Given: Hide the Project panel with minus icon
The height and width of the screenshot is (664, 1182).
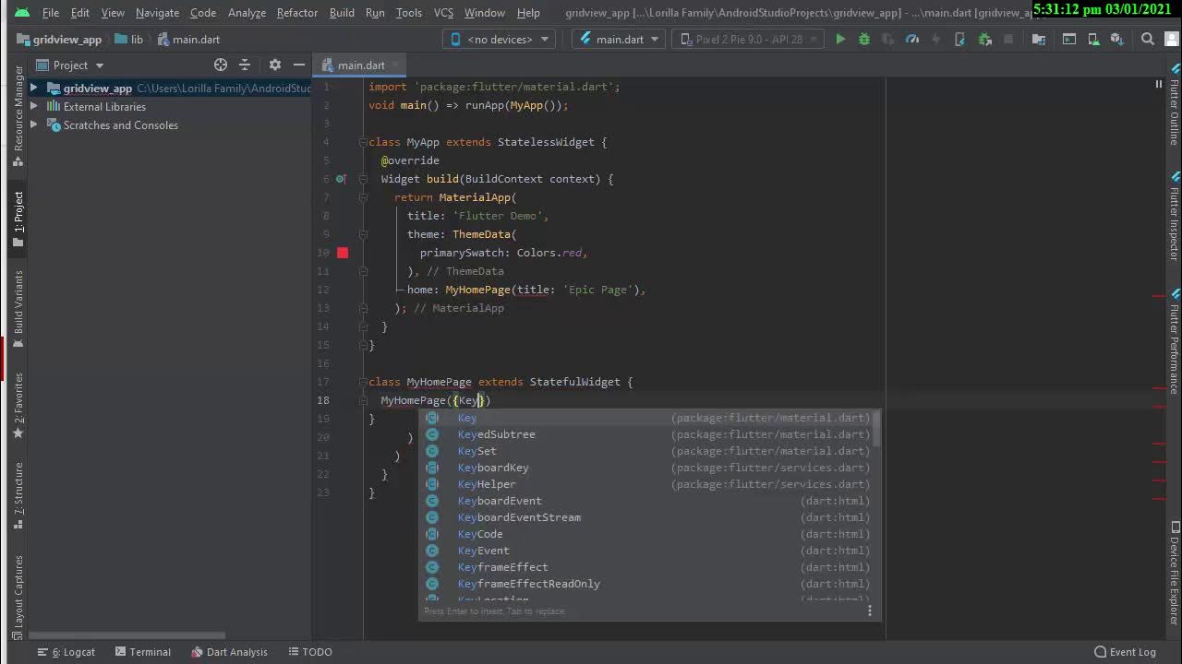Looking at the screenshot, I should tap(299, 65).
